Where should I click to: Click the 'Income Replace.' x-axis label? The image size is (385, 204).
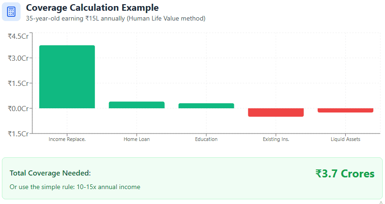click(67, 139)
